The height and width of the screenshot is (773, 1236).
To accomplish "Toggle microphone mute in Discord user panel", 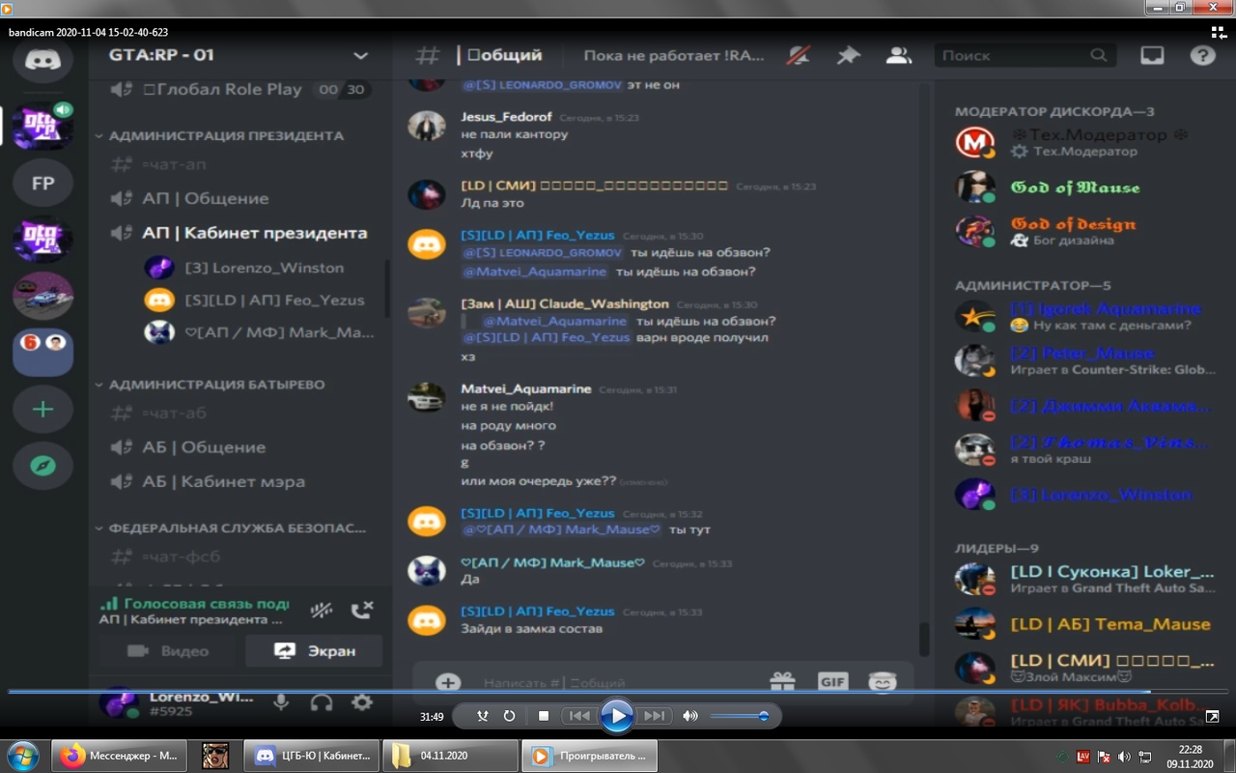I will tap(281, 702).
